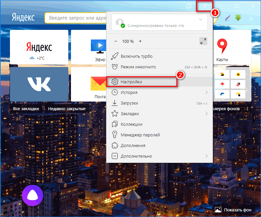Select Менеджер паролей menu item
The image size is (261, 217).
(x=160, y=135)
